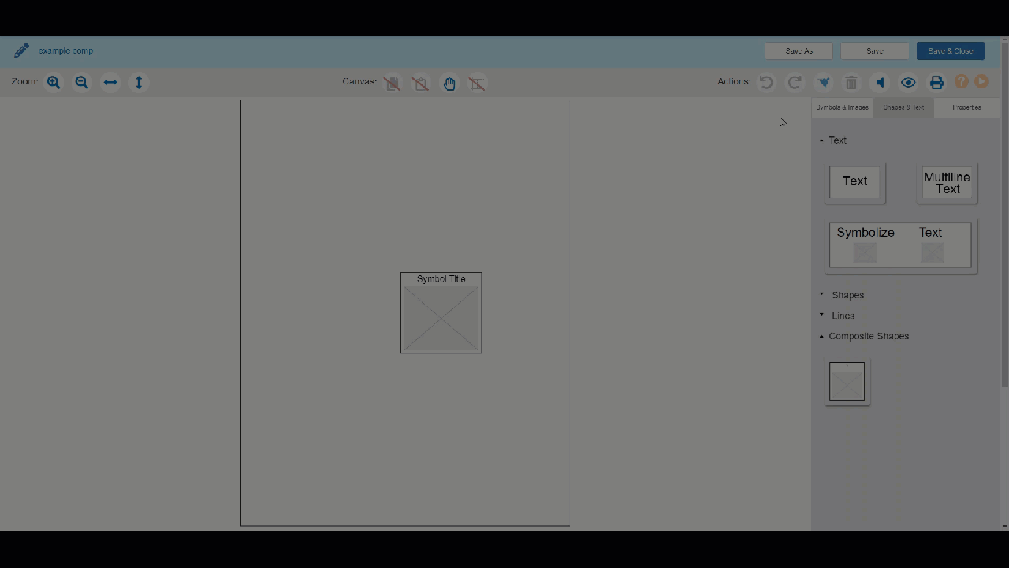This screenshot has height=568, width=1009.
Task: Click the Save & Close button
Action: pos(951,50)
